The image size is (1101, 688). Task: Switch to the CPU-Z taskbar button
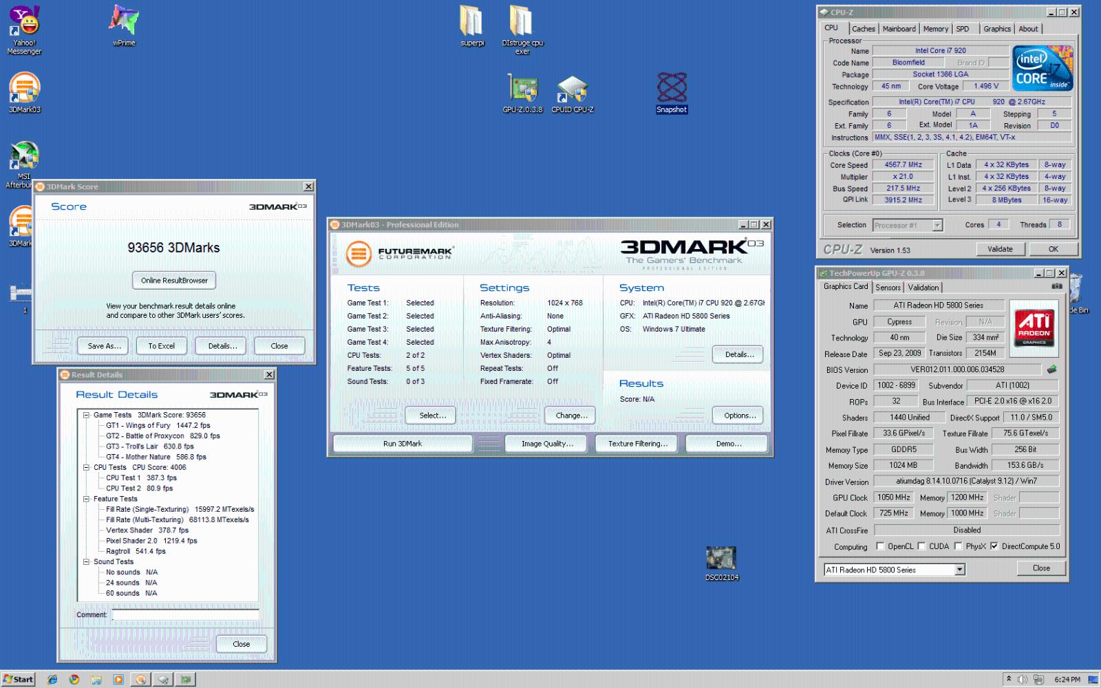pyautogui.click(x=163, y=679)
